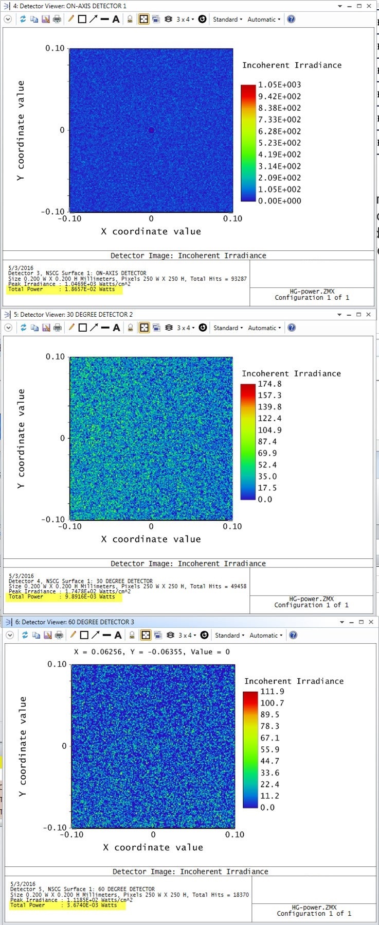Expand settings chevron in ON-AXIS DETECTOR 1
Screen dimensions: 379x925
(8, 19)
